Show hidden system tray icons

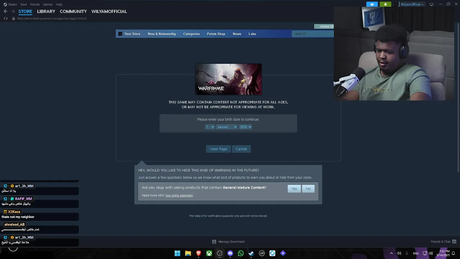click(x=391, y=253)
